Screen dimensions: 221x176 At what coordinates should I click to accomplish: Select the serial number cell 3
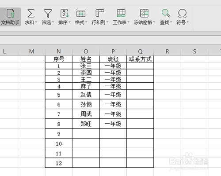point(59,79)
